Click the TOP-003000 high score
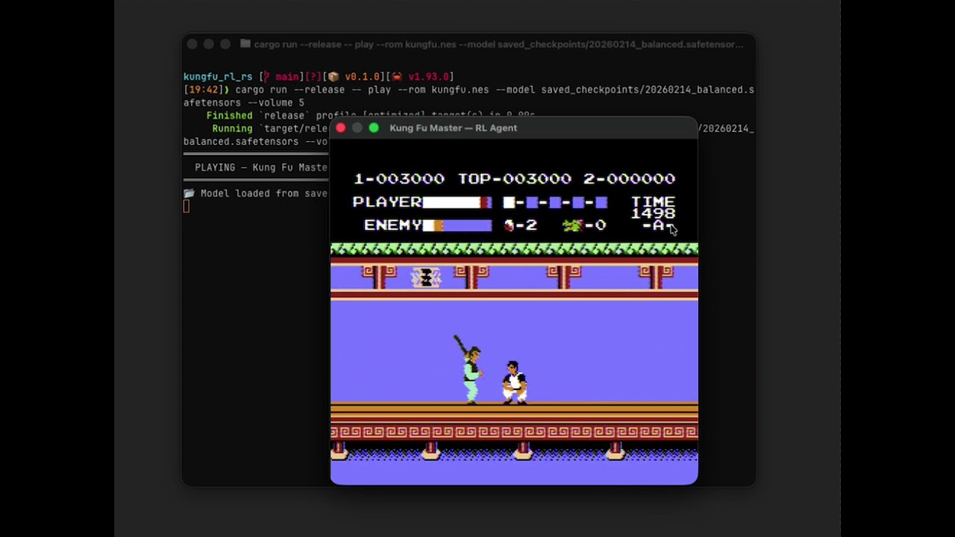Screen dimensions: 955x537 pos(515,179)
